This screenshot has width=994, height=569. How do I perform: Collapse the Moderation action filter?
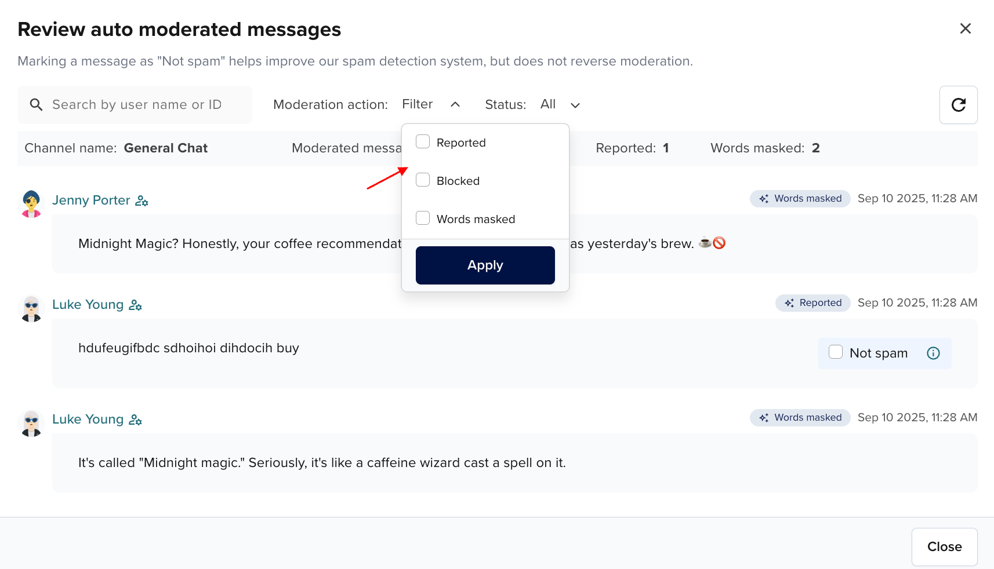tap(455, 104)
